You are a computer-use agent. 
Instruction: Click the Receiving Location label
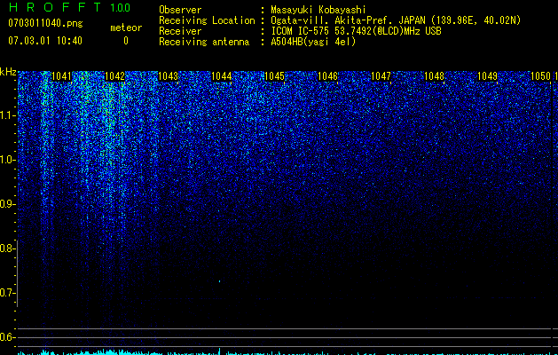[207, 20]
